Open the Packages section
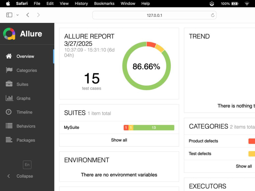 click(x=26, y=140)
